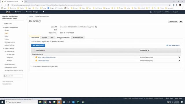
Task: Open Roles in the IAM sidebar
Action: click(6, 36)
